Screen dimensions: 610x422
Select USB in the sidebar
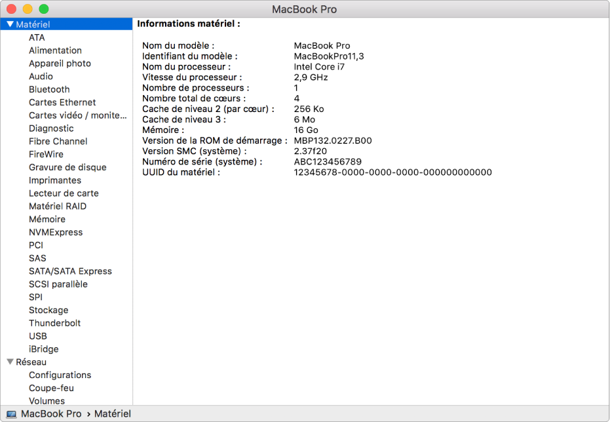coord(38,336)
